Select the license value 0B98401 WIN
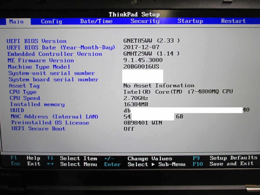 [143, 123]
